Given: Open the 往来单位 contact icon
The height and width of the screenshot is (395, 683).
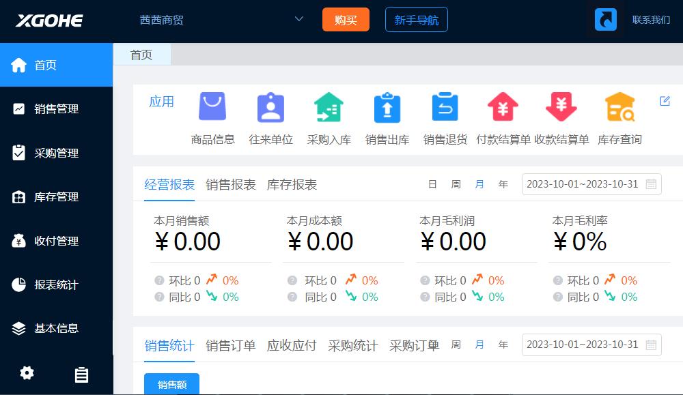Looking at the screenshot, I should pos(270,107).
